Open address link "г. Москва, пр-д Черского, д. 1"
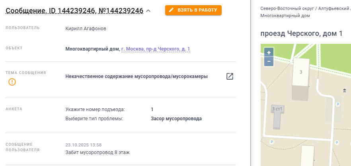This screenshot has width=351, height=166. pos(156,49)
